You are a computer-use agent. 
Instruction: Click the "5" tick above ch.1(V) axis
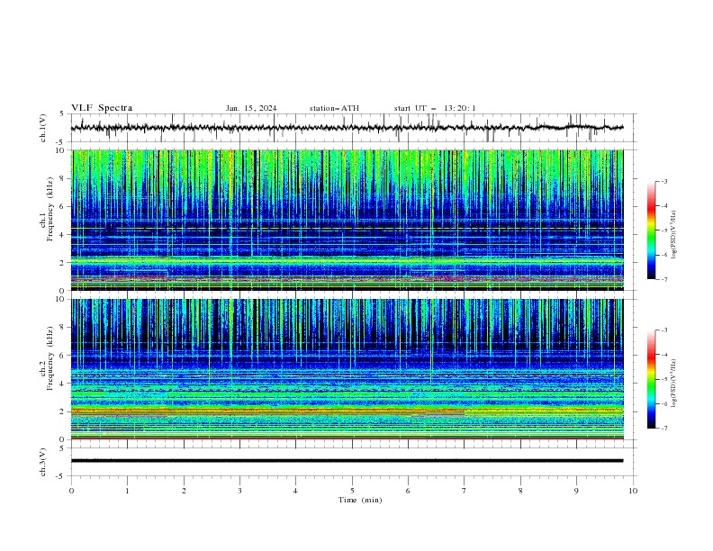click(x=62, y=114)
